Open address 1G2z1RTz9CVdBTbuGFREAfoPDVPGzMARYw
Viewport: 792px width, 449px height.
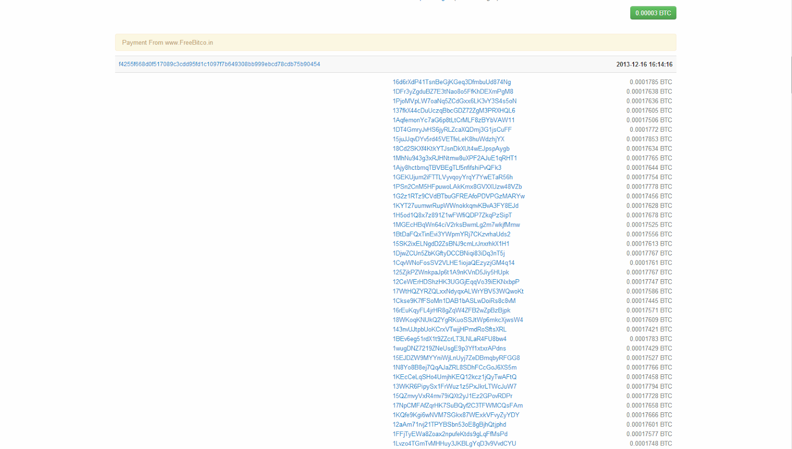click(x=459, y=196)
